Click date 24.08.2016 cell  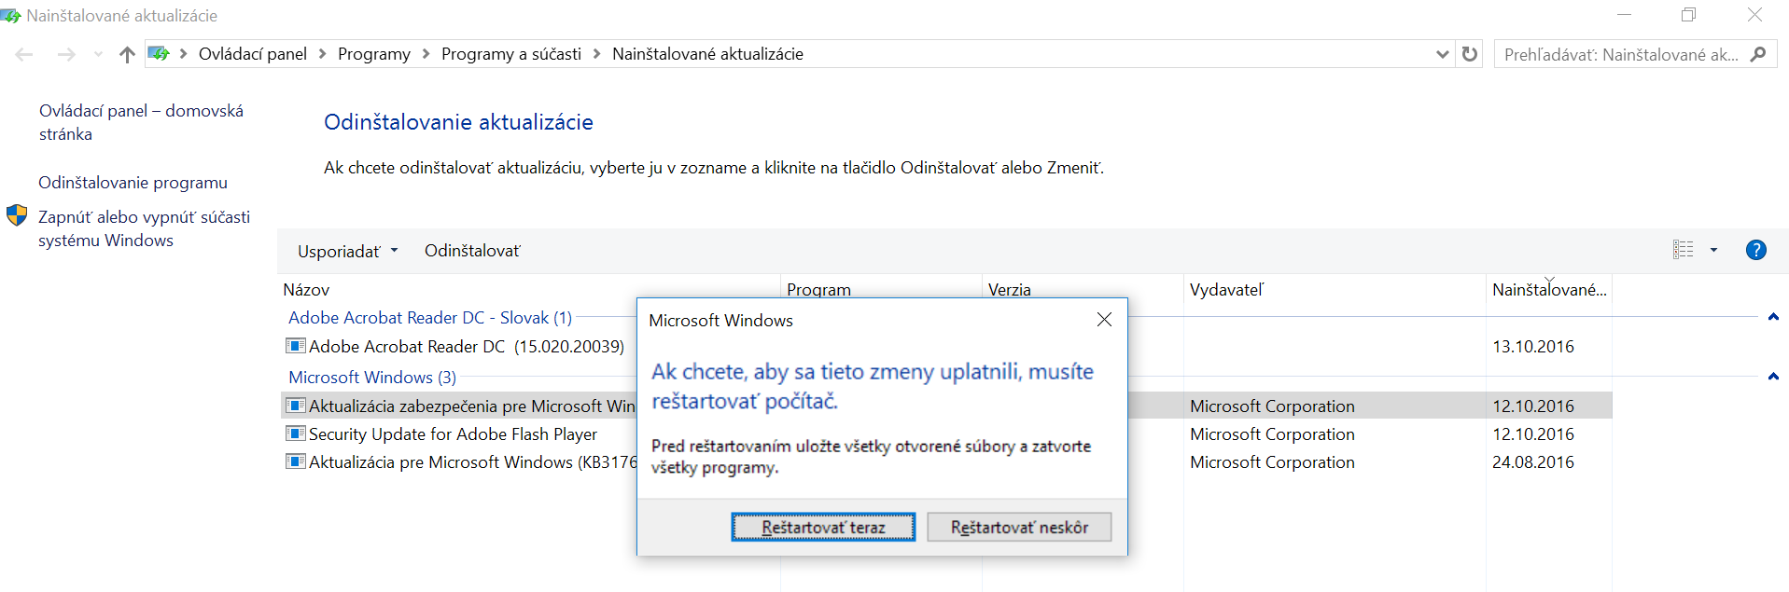tap(1533, 462)
